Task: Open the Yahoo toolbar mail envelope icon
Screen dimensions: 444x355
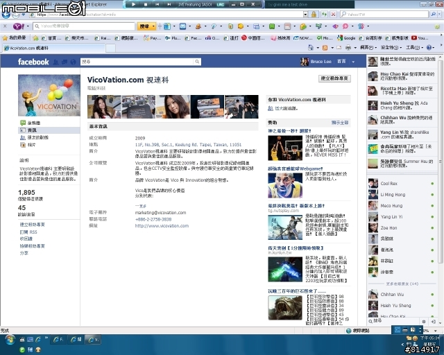Action: pos(183,26)
